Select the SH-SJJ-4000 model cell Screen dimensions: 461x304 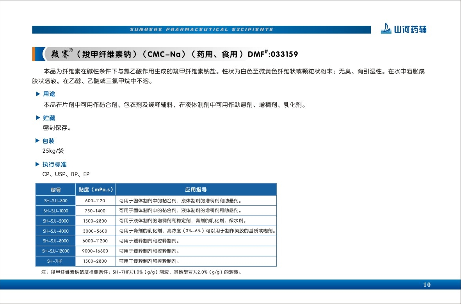point(55,231)
